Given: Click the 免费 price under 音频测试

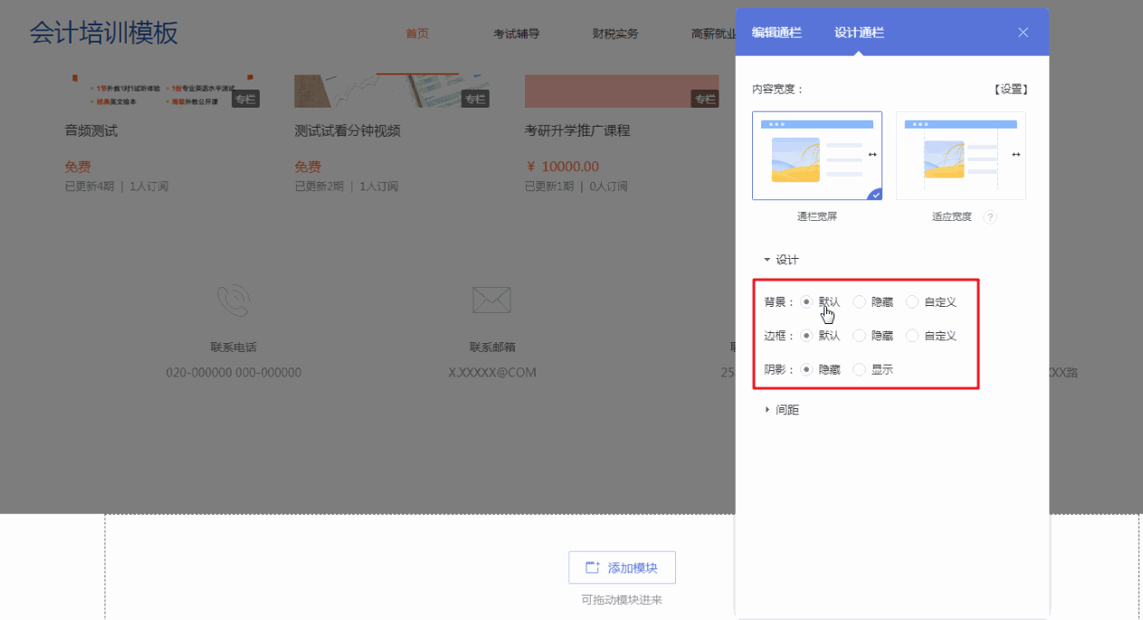Looking at the screenshot, I should pos(78,167).
